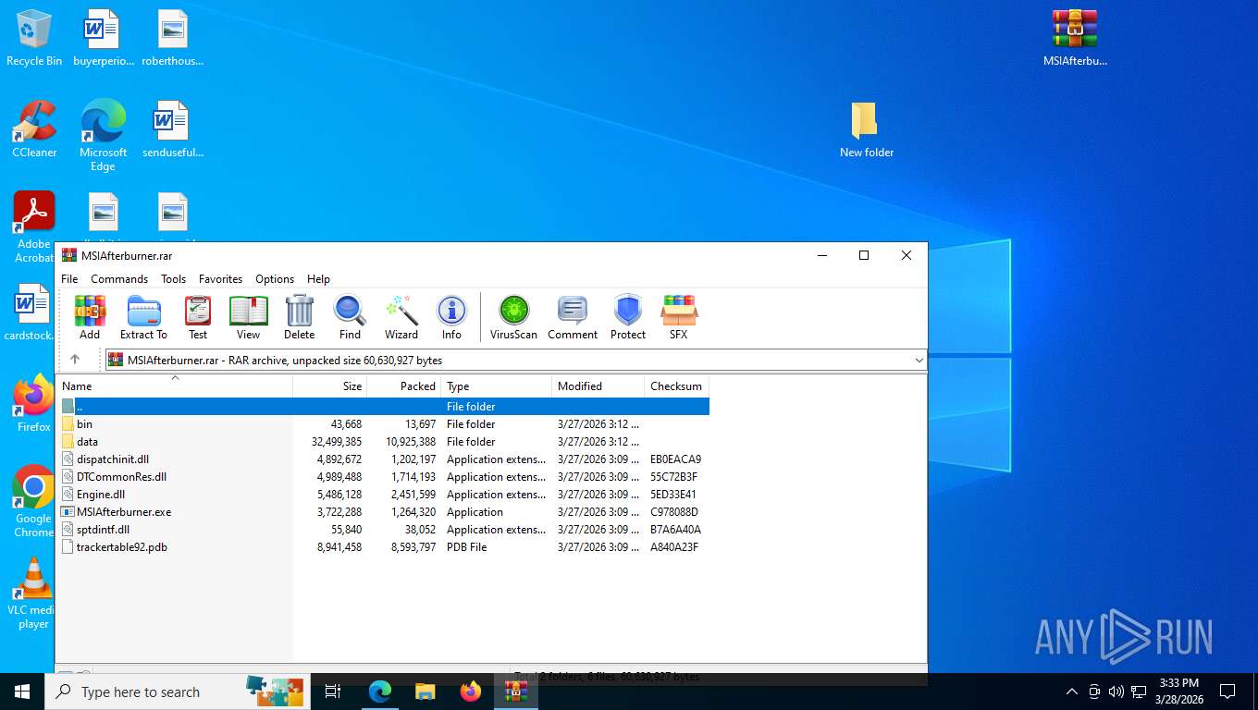Select roberthous... image file on desktop

point(172,38)
